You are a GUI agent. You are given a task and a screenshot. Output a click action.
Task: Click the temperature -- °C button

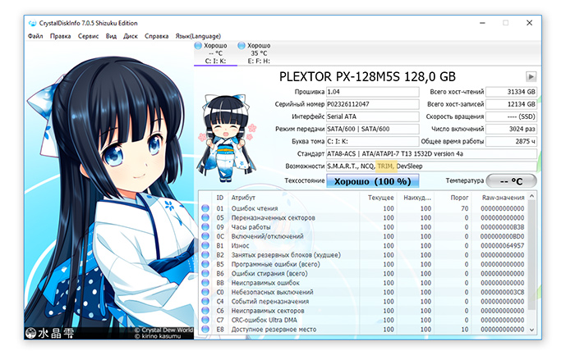[x=511, y=181]
